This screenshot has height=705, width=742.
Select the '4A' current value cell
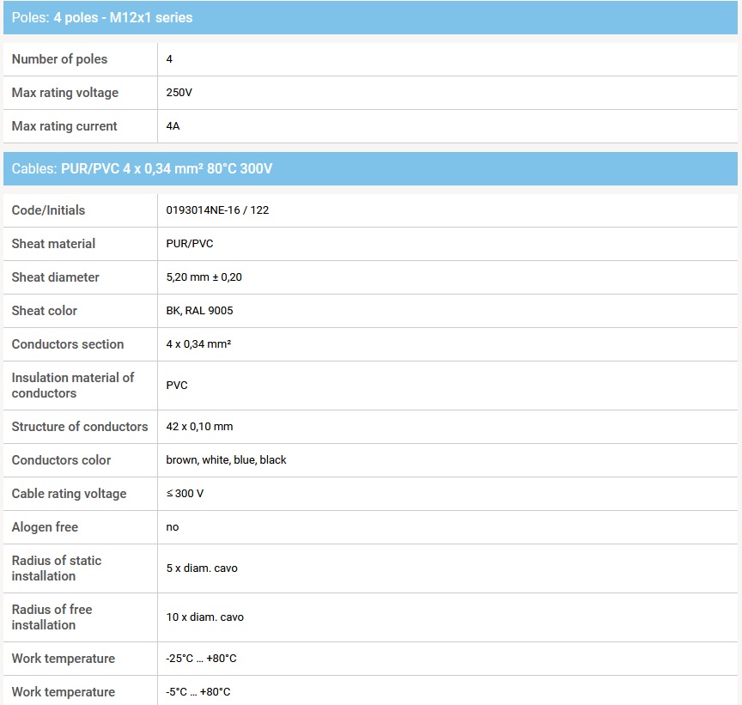click(173, 126)
